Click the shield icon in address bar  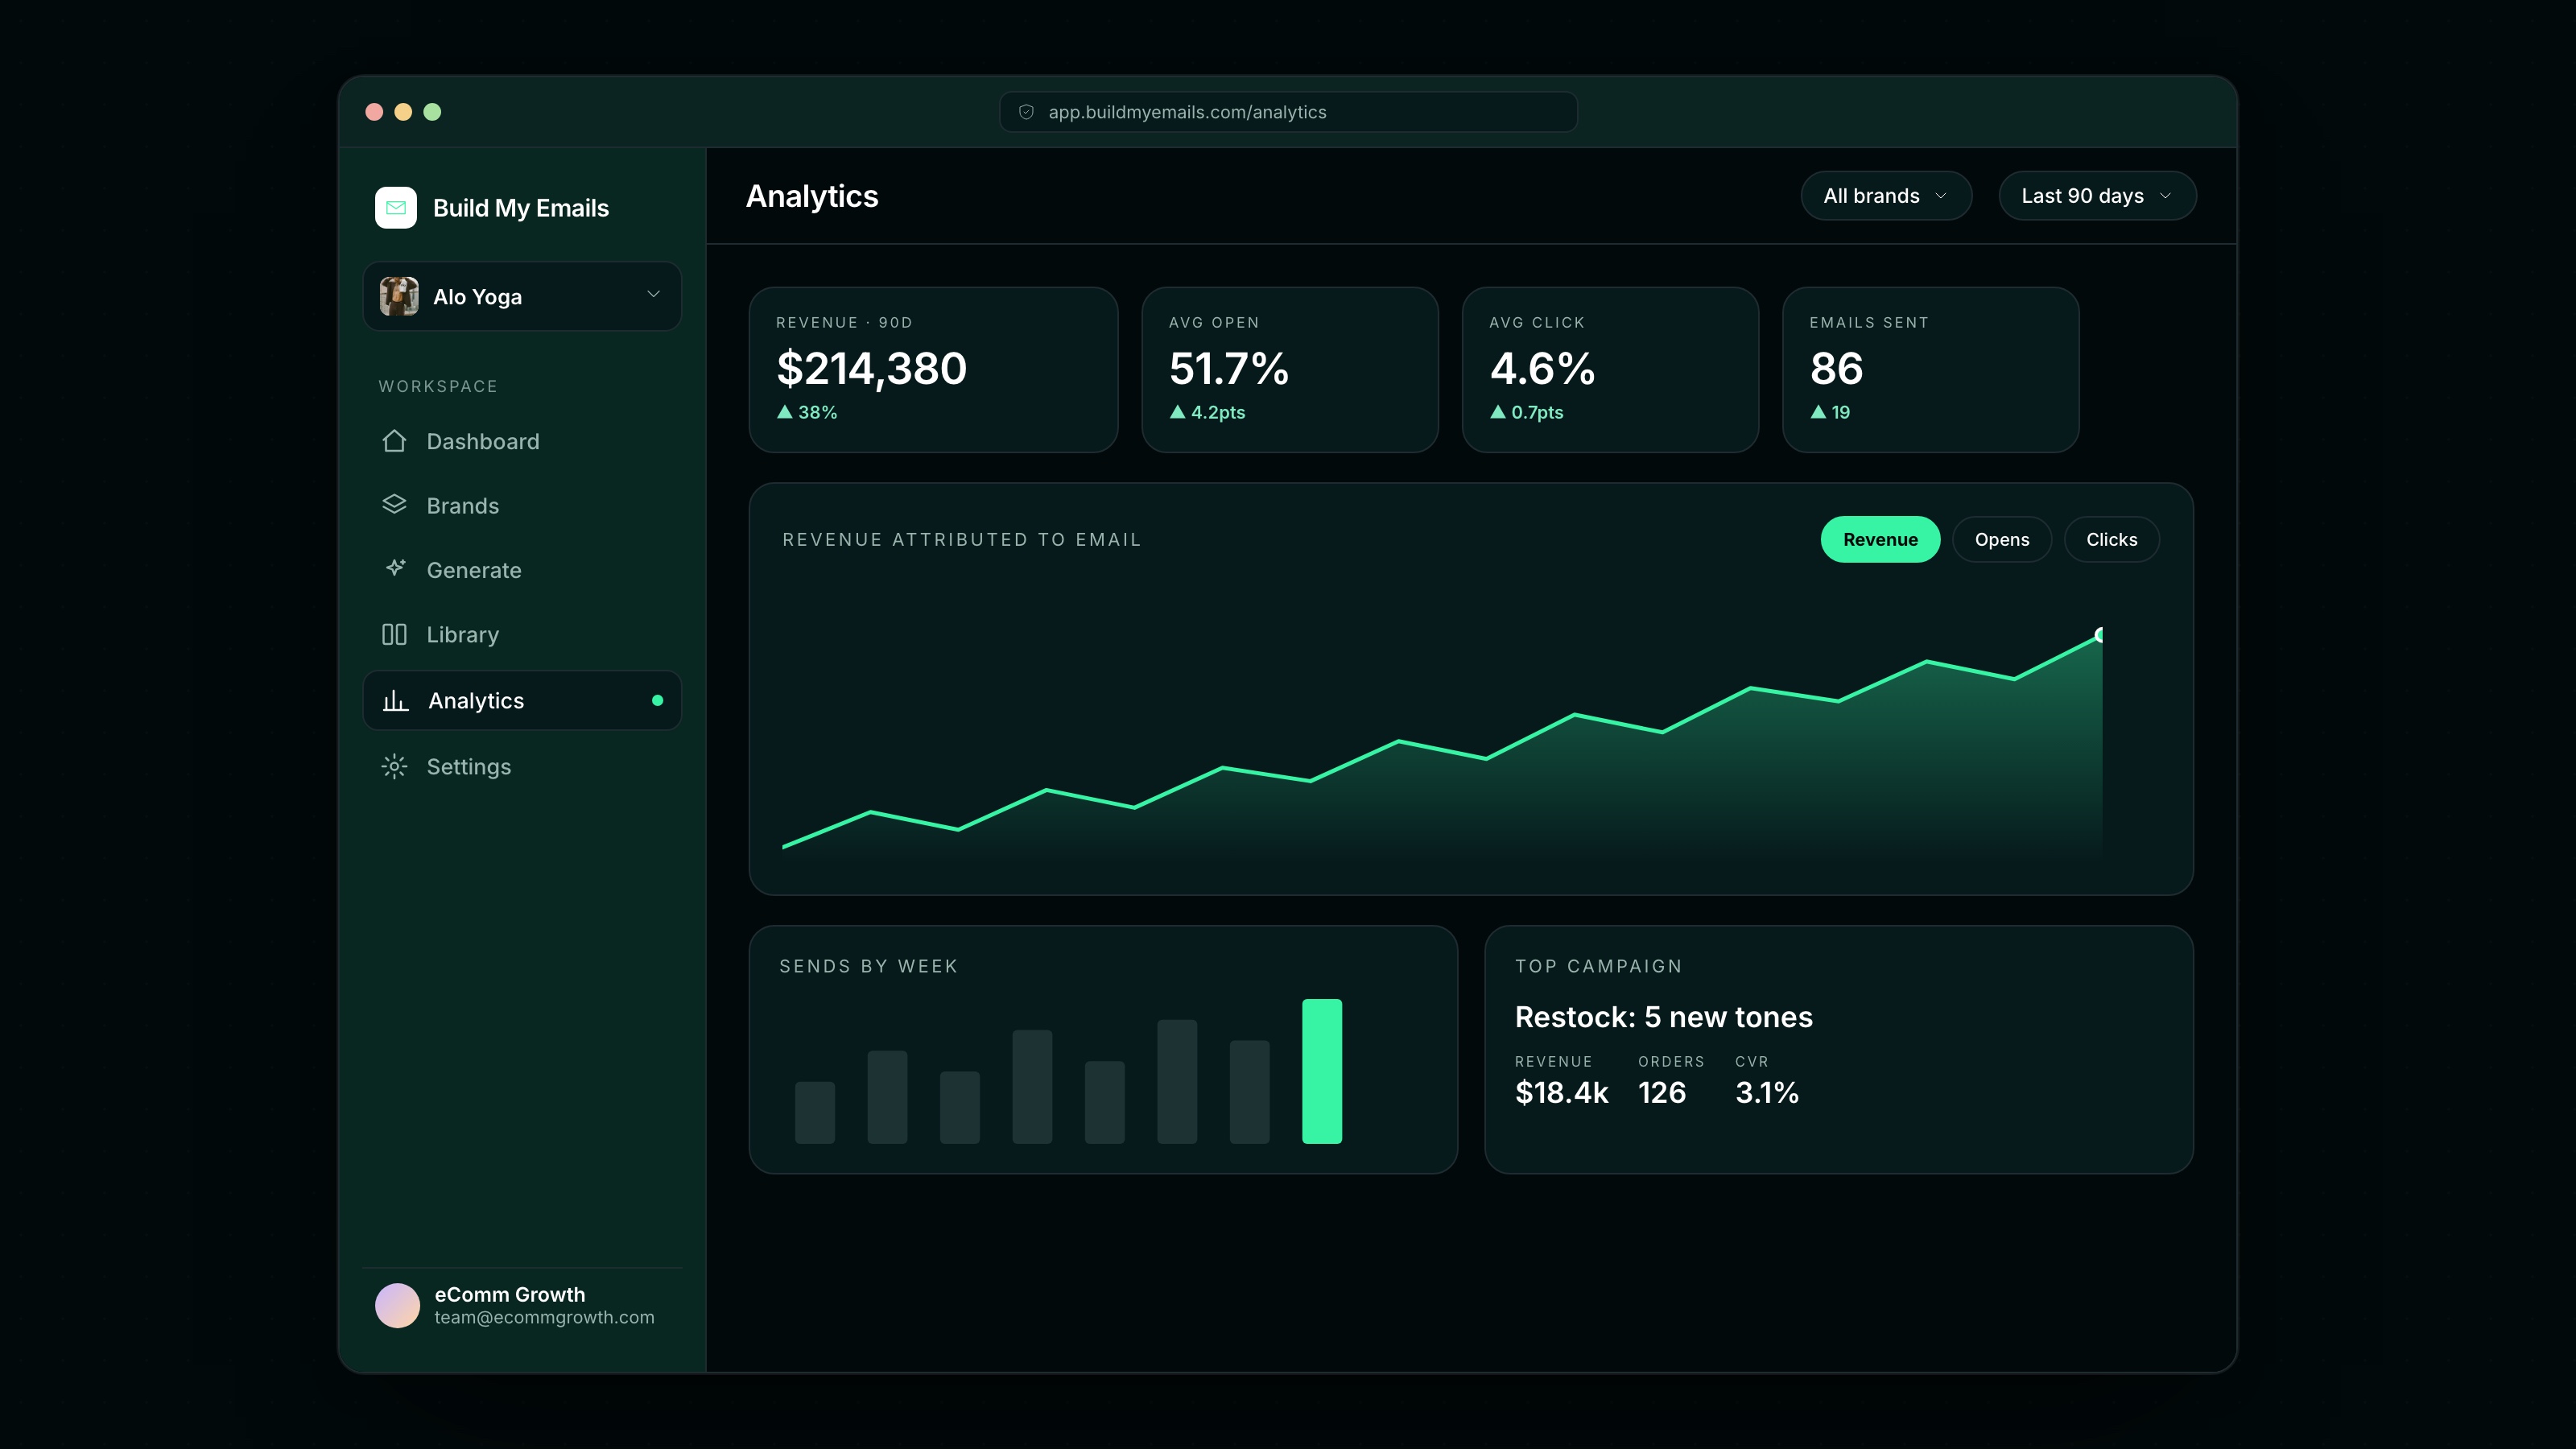click(x=1026, y=112)
